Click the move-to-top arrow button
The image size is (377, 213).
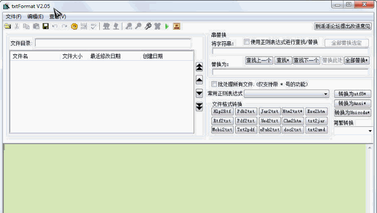tap(200, 67)
